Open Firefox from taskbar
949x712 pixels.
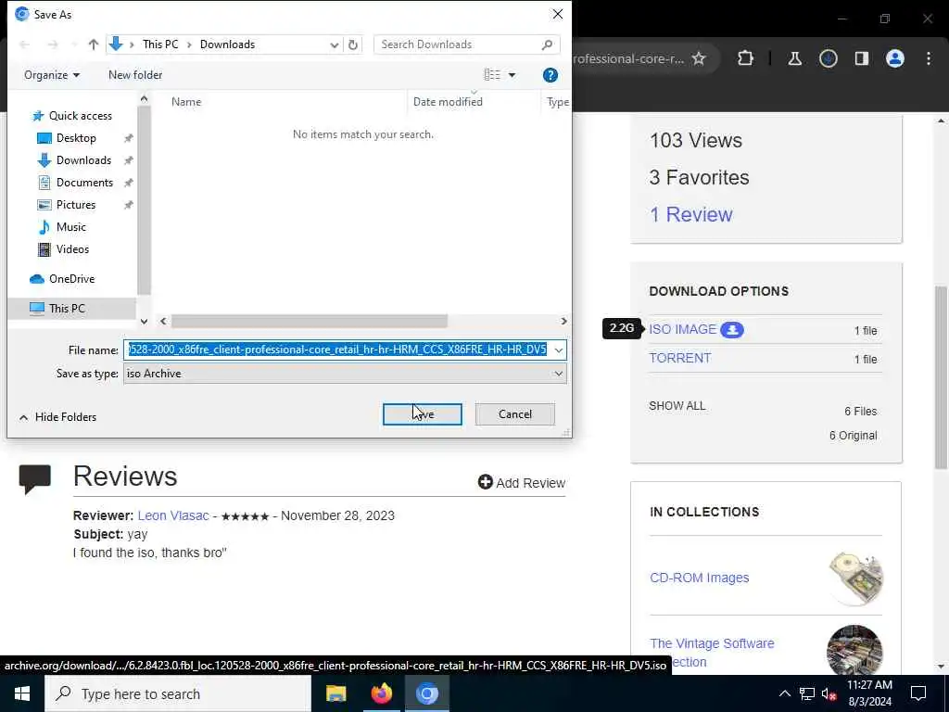pyautogui.click(x=381, y=693)
